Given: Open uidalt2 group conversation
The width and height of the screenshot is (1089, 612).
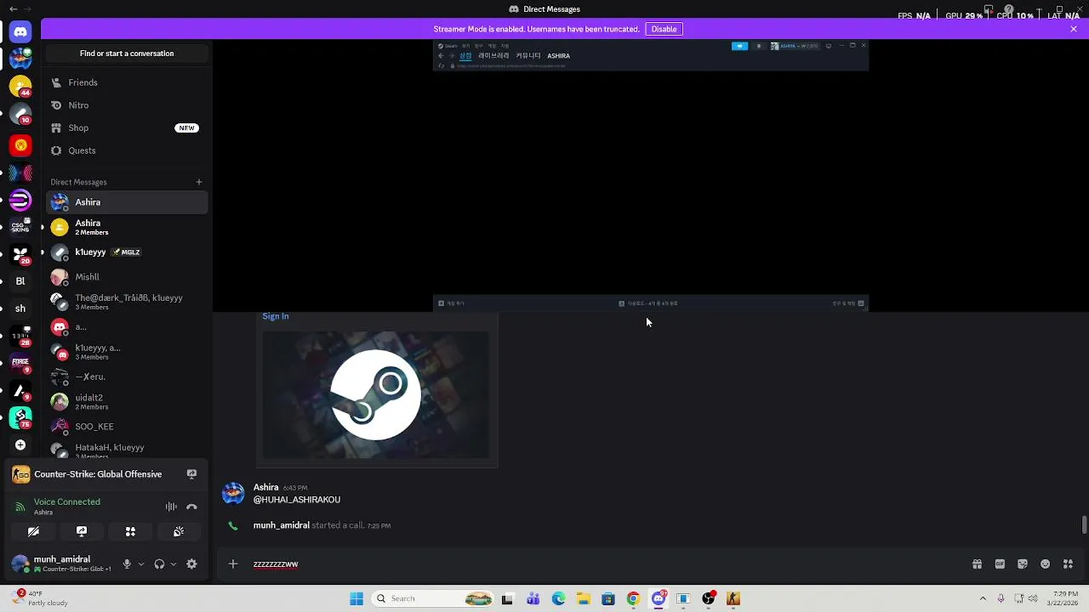Looking at the screenshot, I should pyautogui.click(x=127, y=401).
